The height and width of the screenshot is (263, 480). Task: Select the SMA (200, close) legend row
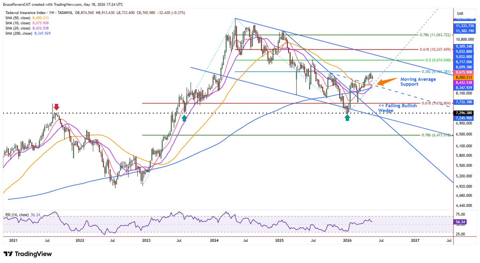28,34
